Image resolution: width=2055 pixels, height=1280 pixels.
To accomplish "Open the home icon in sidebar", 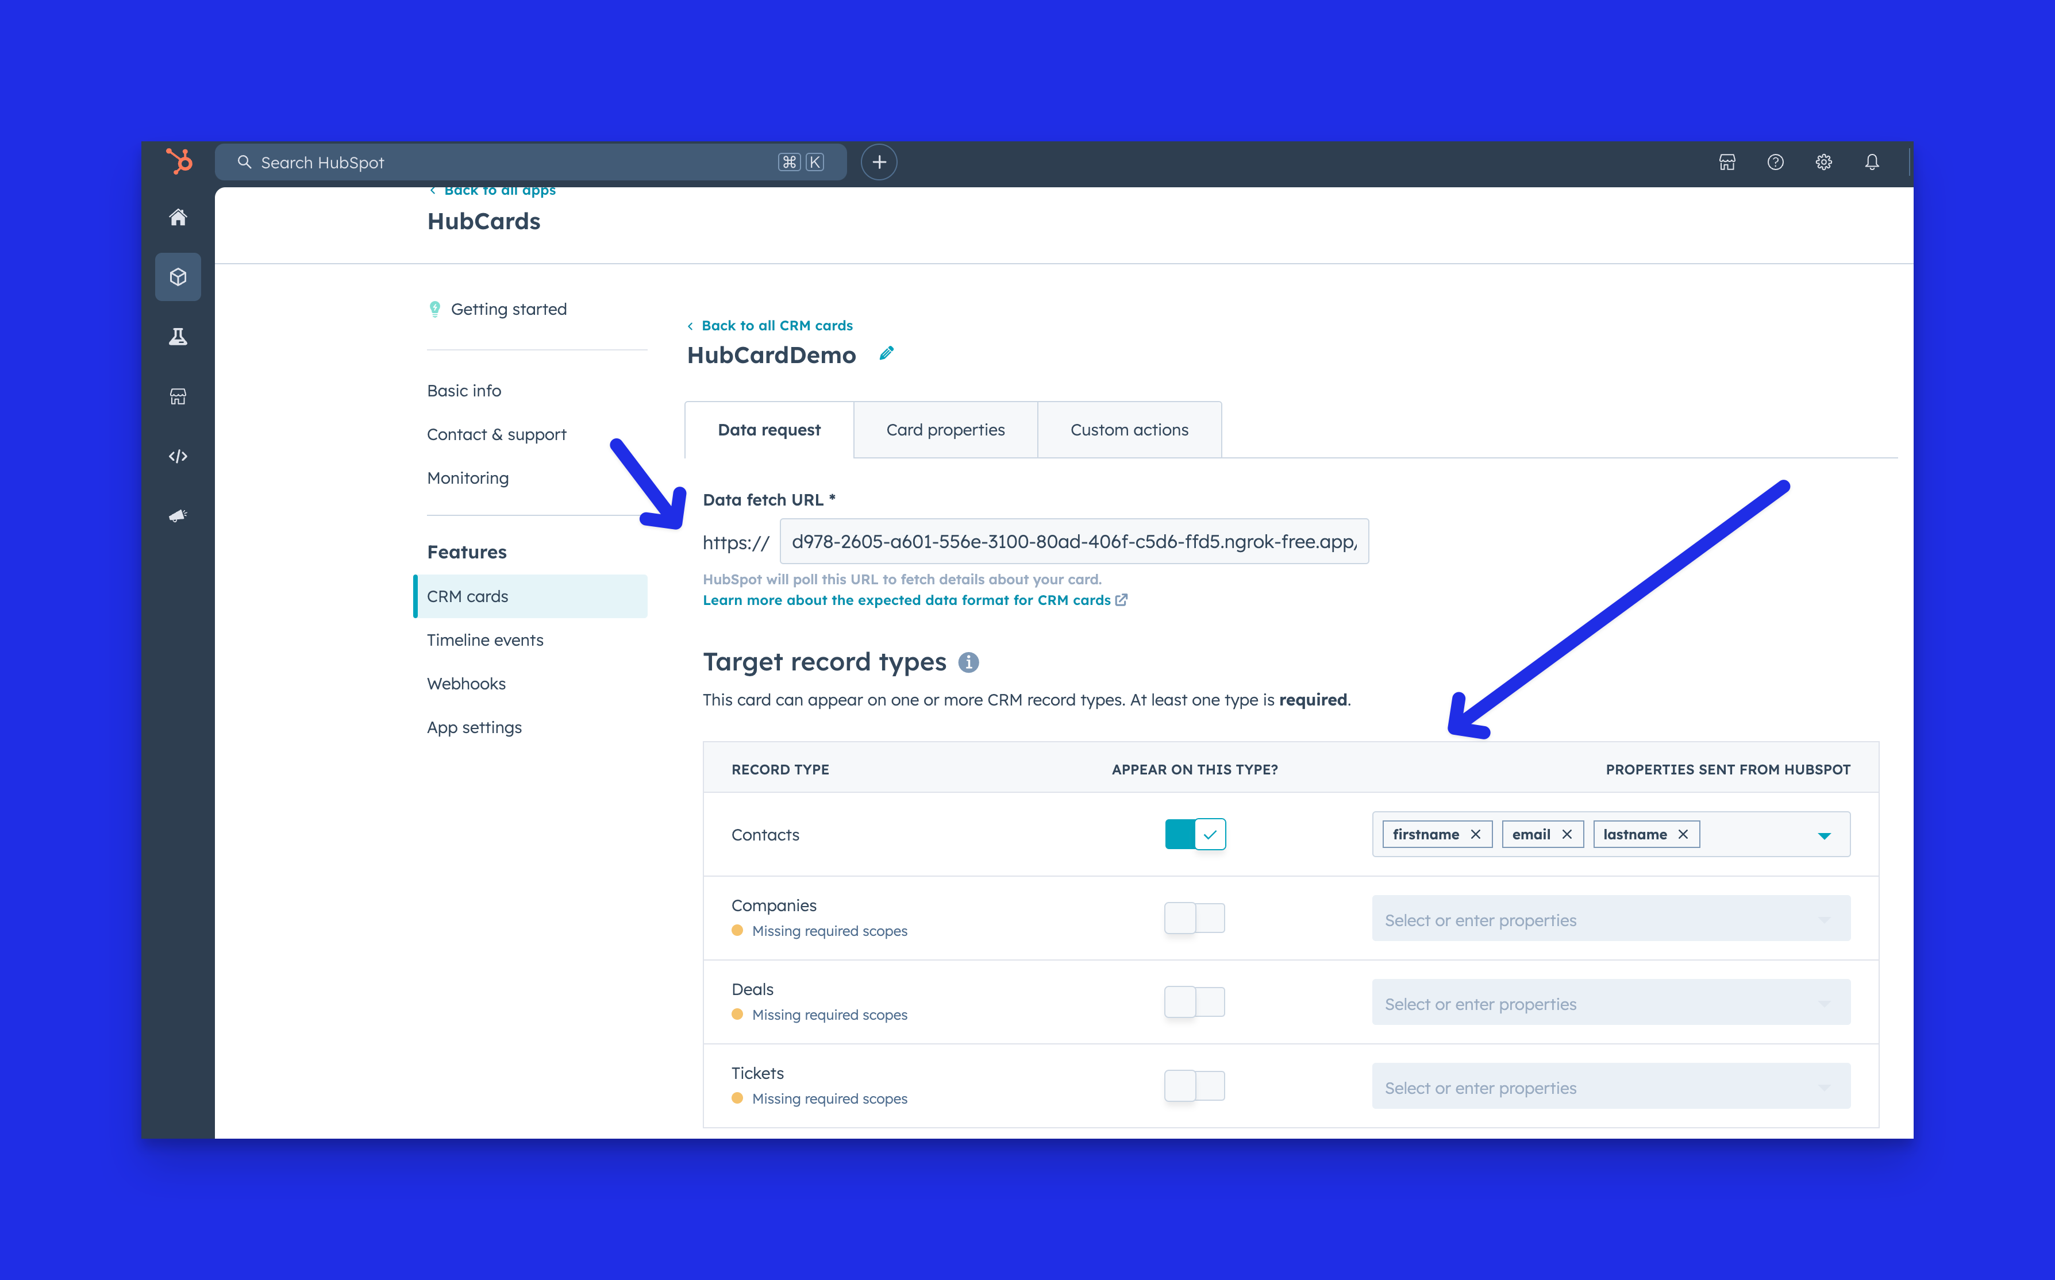I will [178, 218].
